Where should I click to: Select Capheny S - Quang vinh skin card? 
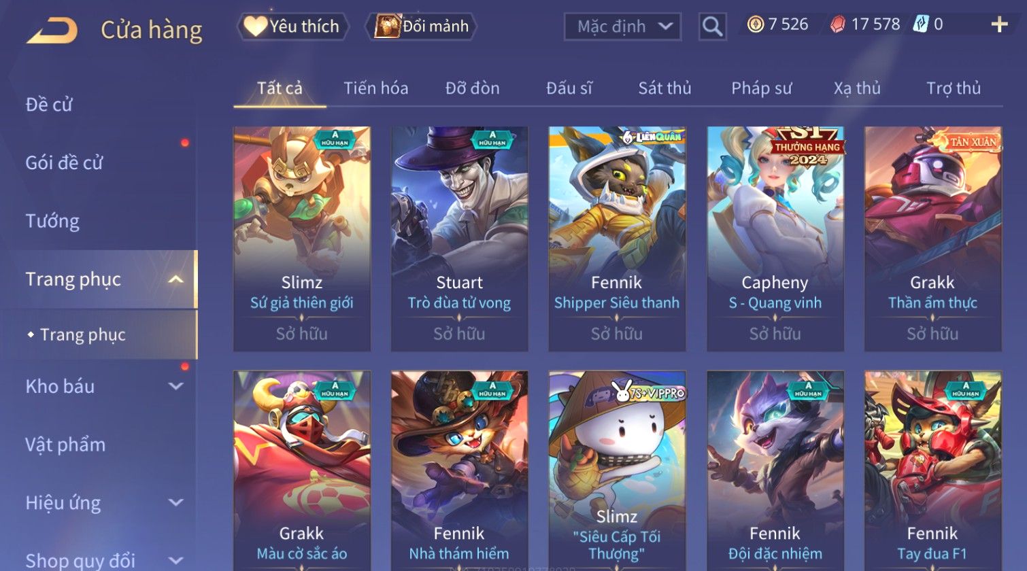[775, 239]
